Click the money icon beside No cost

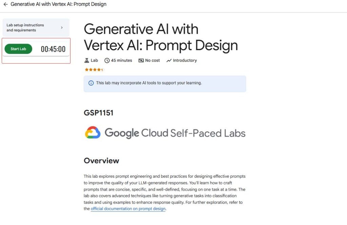(x=141, y=60)
